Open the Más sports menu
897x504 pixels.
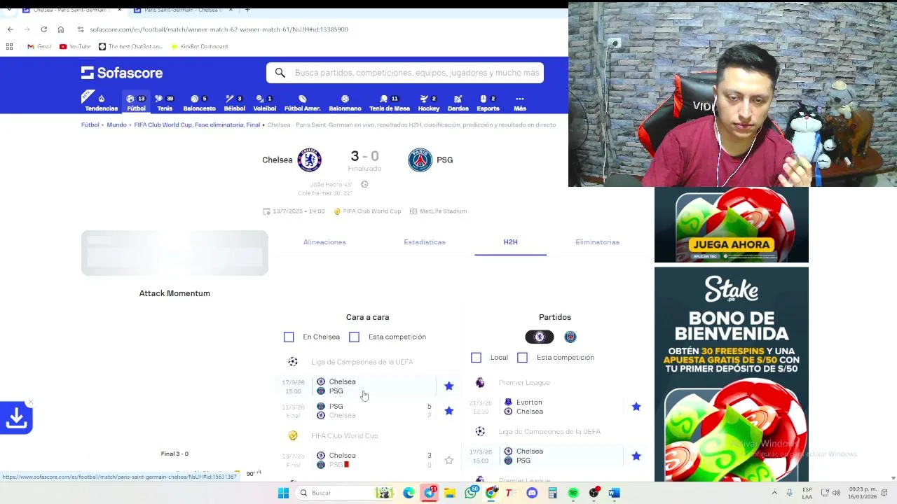point(519,103)
